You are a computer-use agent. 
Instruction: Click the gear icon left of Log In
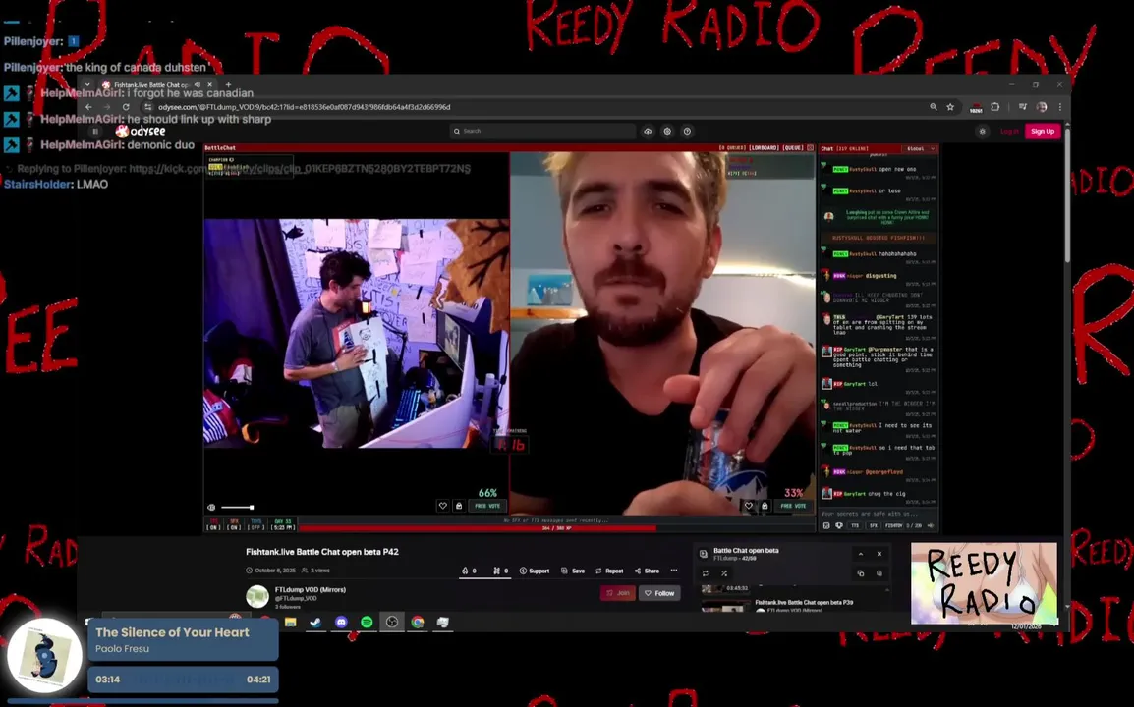[982, 131]
